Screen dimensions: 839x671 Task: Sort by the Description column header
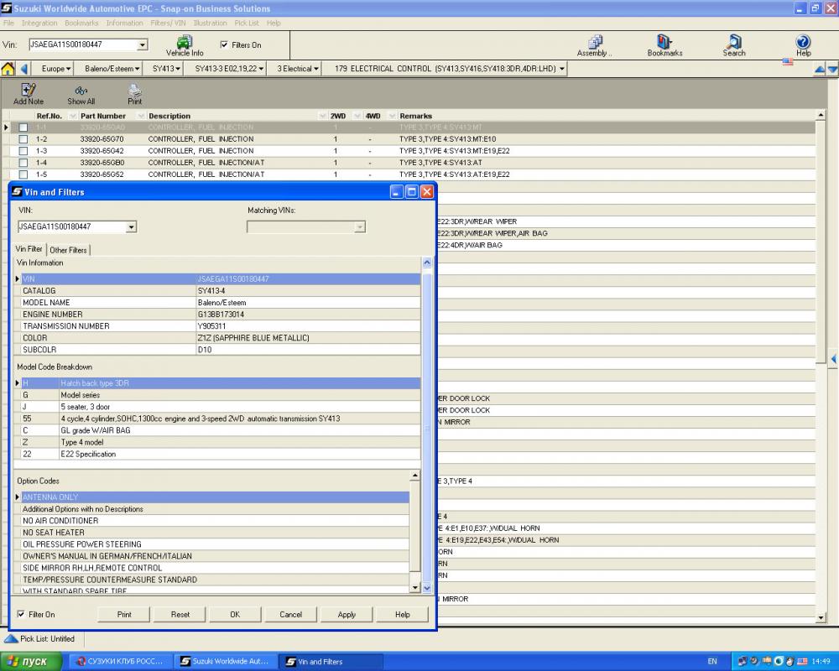[x=169, y=116]
